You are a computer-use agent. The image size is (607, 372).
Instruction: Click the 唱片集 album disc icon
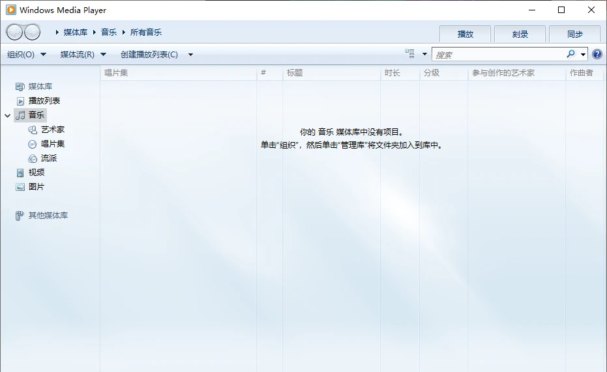coord(33,144)
